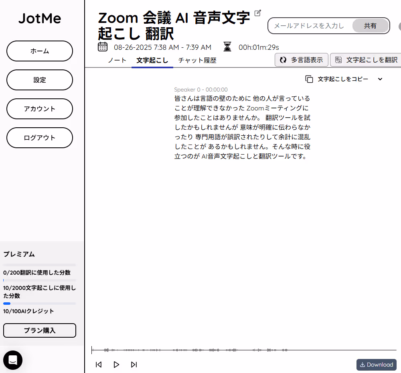Open the アカウント page
The width and height of the screenshot is (401, 373).
click(x=40, y=109)
